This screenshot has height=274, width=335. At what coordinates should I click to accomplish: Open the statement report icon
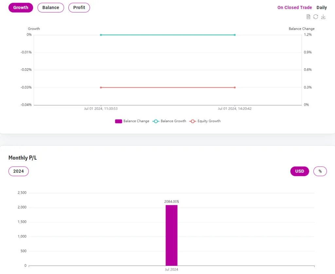click(x=308, y=17)
